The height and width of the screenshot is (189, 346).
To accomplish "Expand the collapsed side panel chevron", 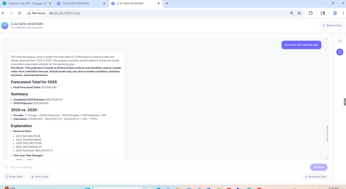I will coord(345,102).
